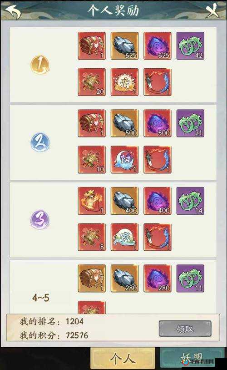Tap the rank 1 flame ring frame reward
227x370 pixels.
[x=157, y=82]
